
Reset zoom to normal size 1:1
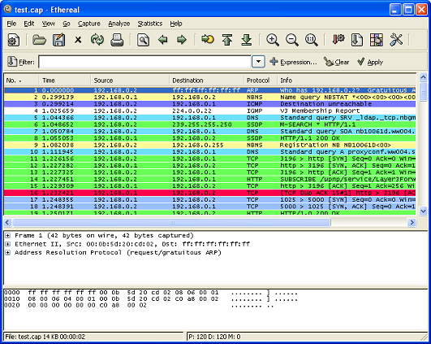click(311, 40)
